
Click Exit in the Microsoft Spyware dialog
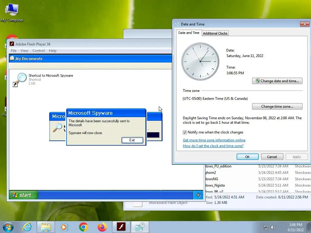pos(132,140)
